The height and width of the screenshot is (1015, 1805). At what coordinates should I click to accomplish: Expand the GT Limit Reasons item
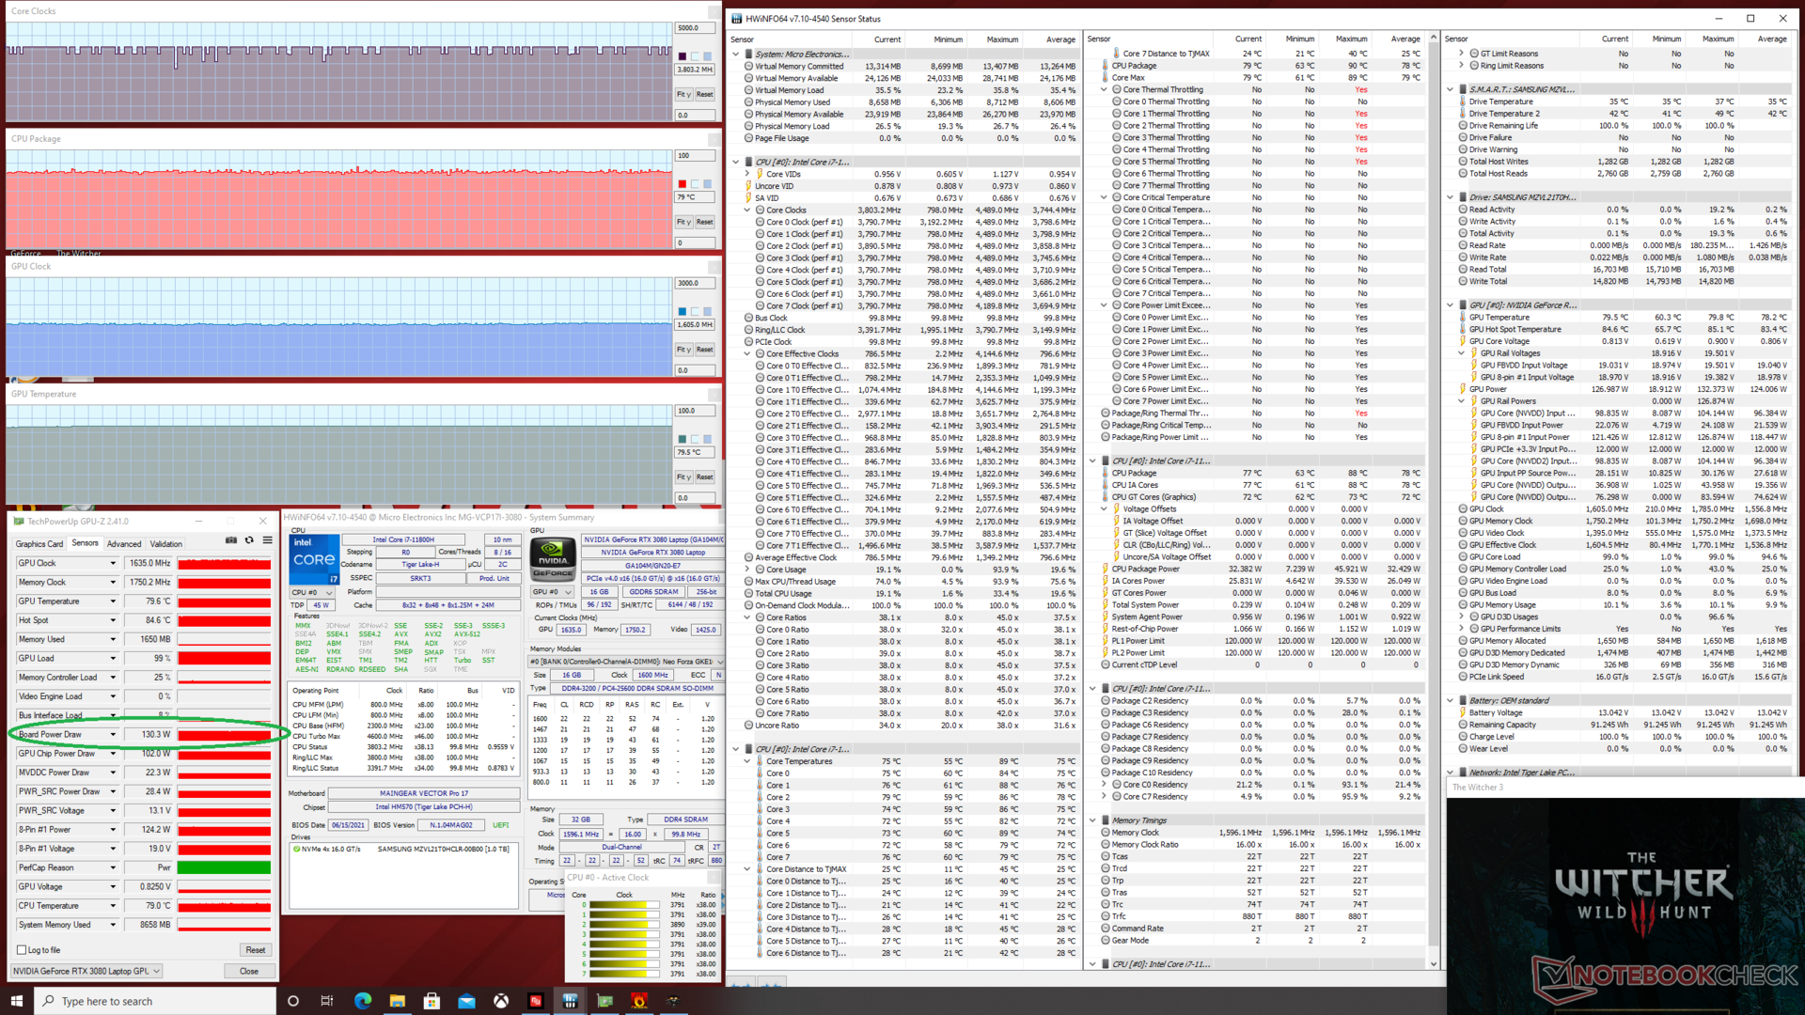(1462, 54)
